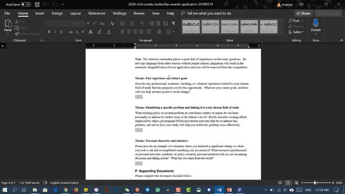Click the first gray field under Past experience
Viewport: 345px width, 194px height.
[139, 97]
